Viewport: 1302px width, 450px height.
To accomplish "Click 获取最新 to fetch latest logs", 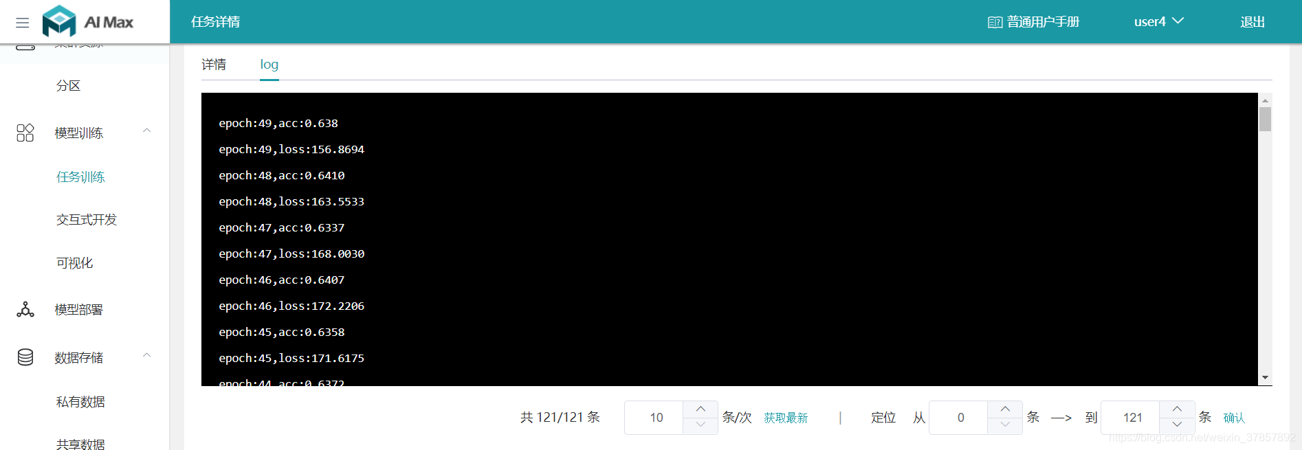I will click(786, 418).
